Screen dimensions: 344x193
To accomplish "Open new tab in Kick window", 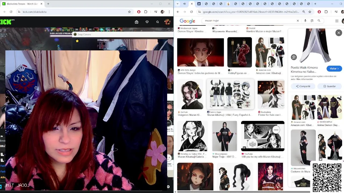I will [48, 4].
